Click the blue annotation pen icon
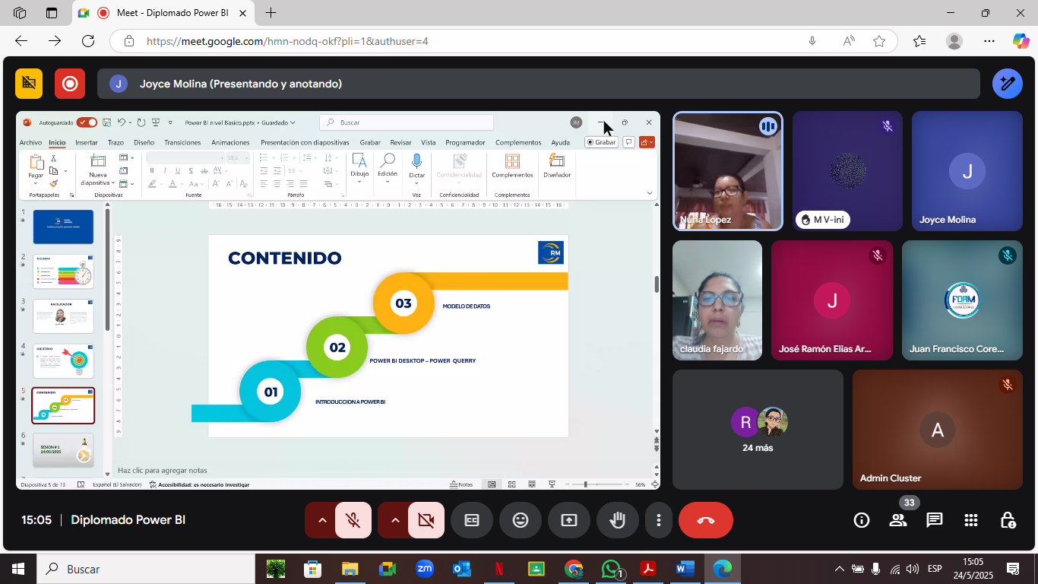The height and width of the screenshot is (584, 1038). pos(1007,84)
